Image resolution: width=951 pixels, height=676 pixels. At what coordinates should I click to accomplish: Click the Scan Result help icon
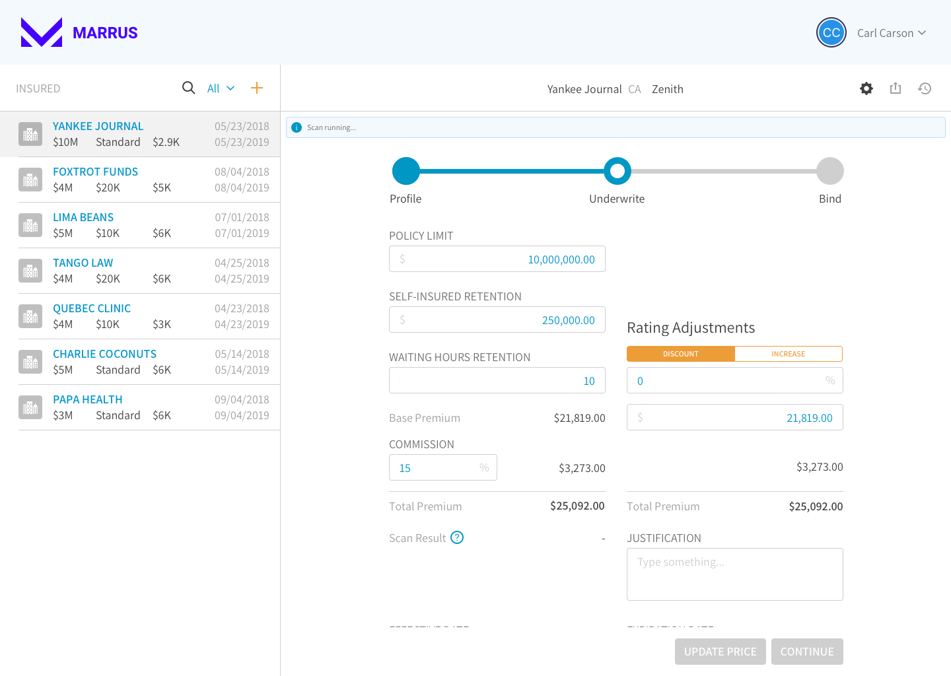pos(457,537)
